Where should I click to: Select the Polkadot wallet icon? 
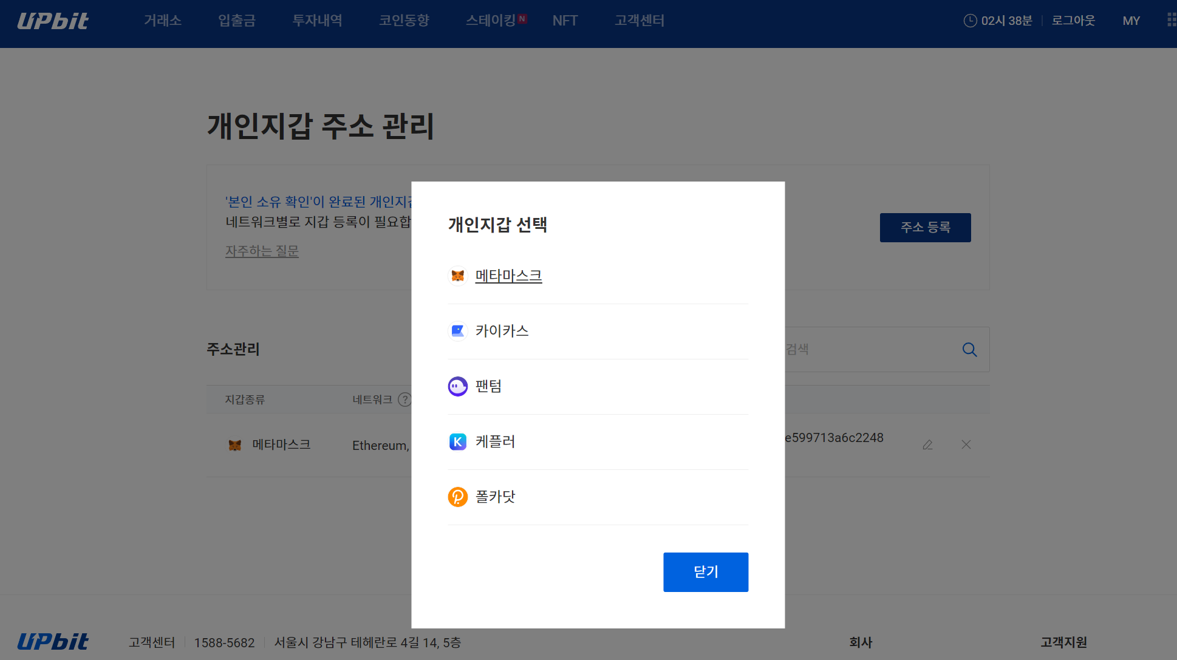[x=457, y=497]
